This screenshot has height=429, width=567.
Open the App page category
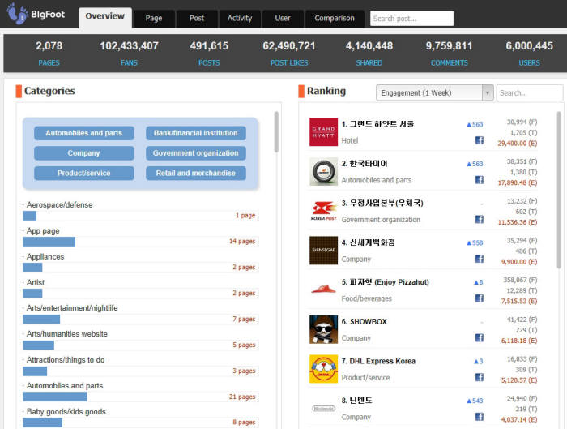pyautogui.click(x=43, y=231)
